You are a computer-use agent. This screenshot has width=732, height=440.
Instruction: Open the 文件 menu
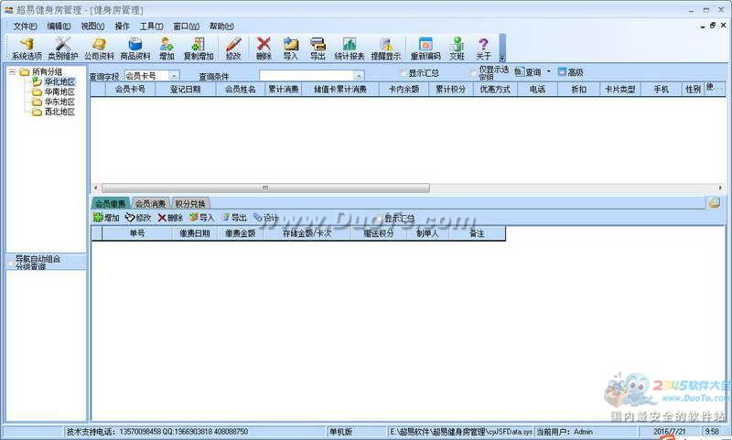point(25,27)
